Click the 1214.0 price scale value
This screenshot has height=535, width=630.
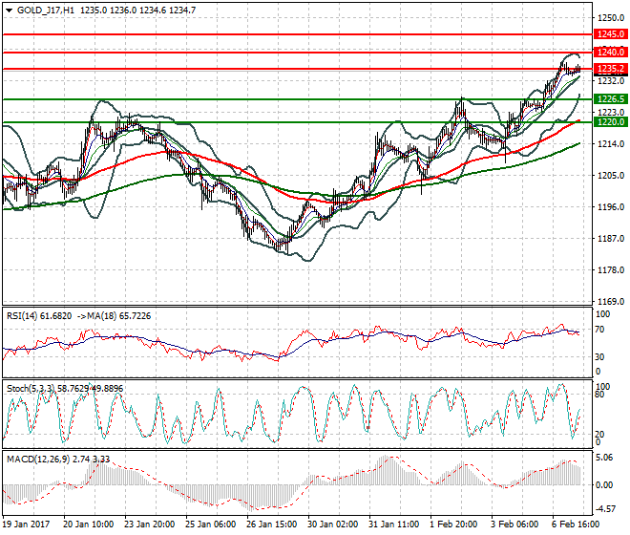coord(611,143)
